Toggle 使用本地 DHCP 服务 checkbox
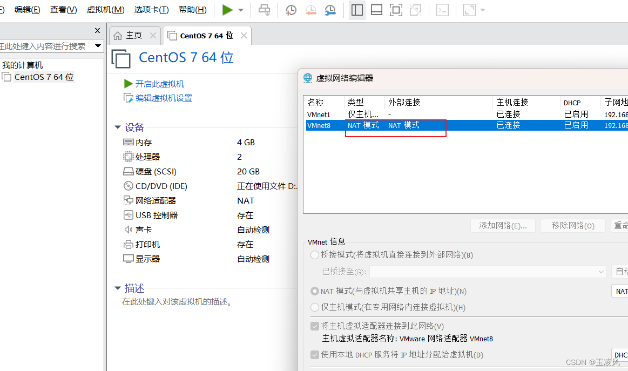This screenshot has width=628, height=371. coord(315,355)
